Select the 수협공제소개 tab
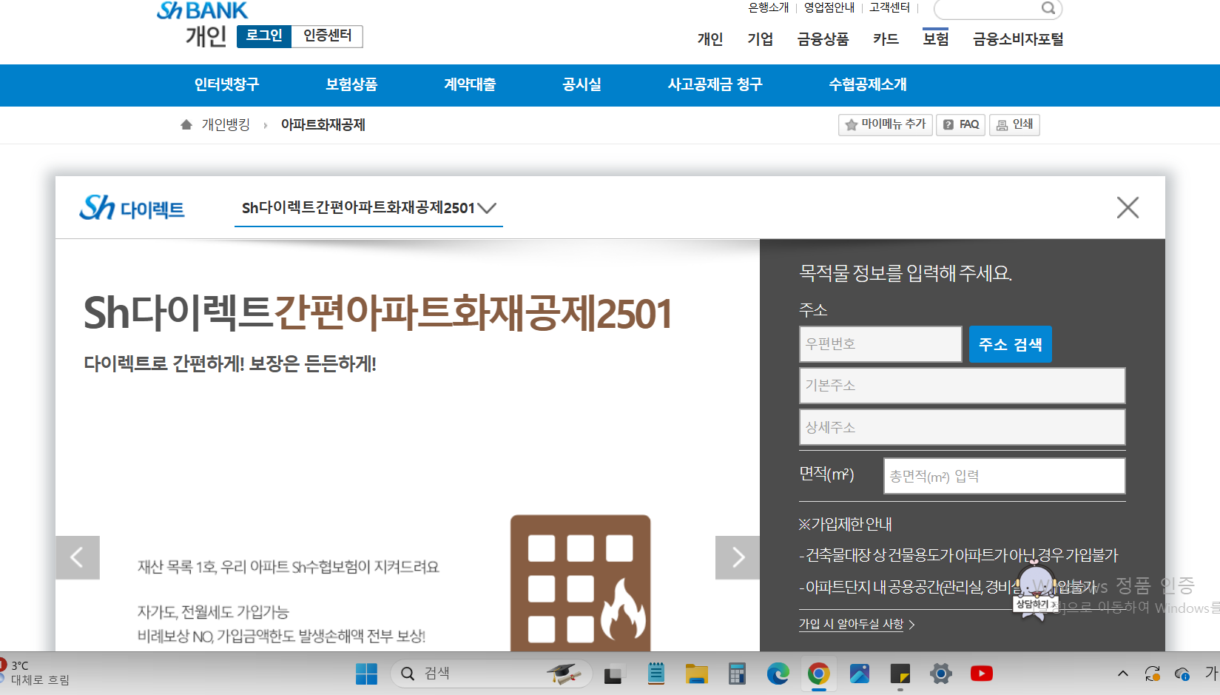 [x=868, y=84]
